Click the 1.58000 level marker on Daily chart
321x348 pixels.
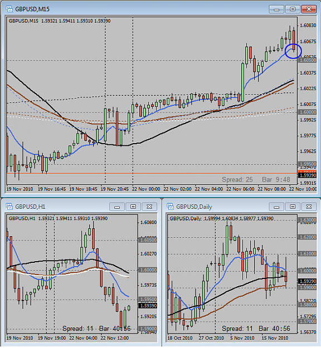click(x=308, y=305)
